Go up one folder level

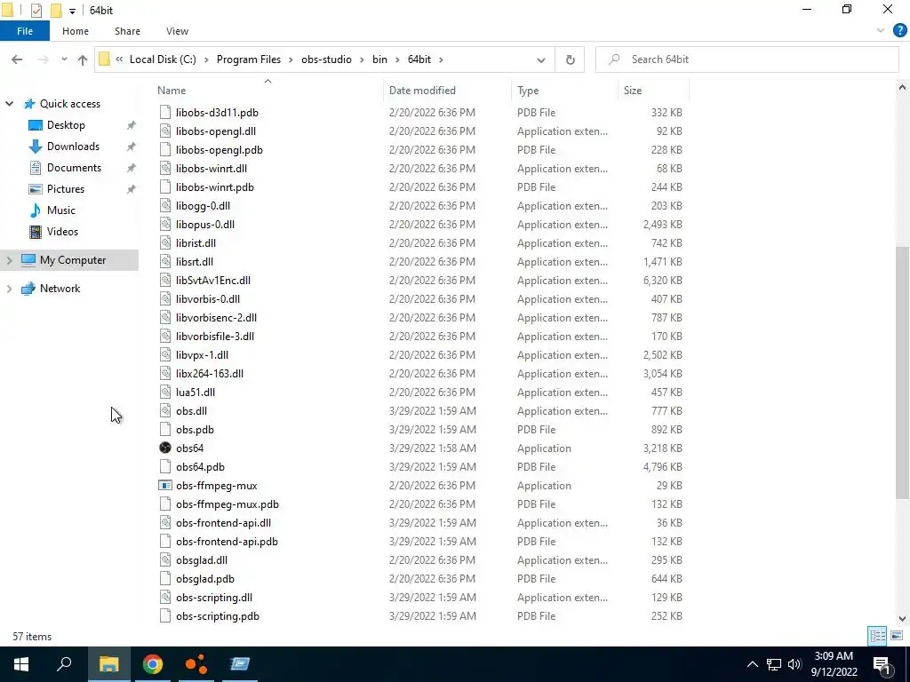coord(83,59)
